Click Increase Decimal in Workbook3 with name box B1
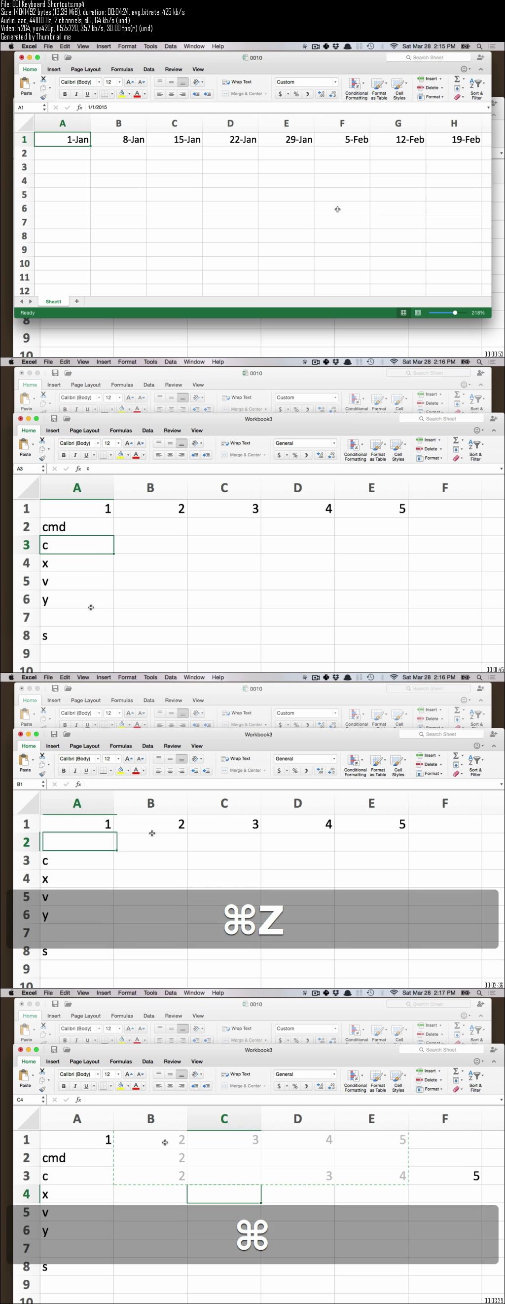Screen dimensions: 505x1304 [x=320, y=770]
